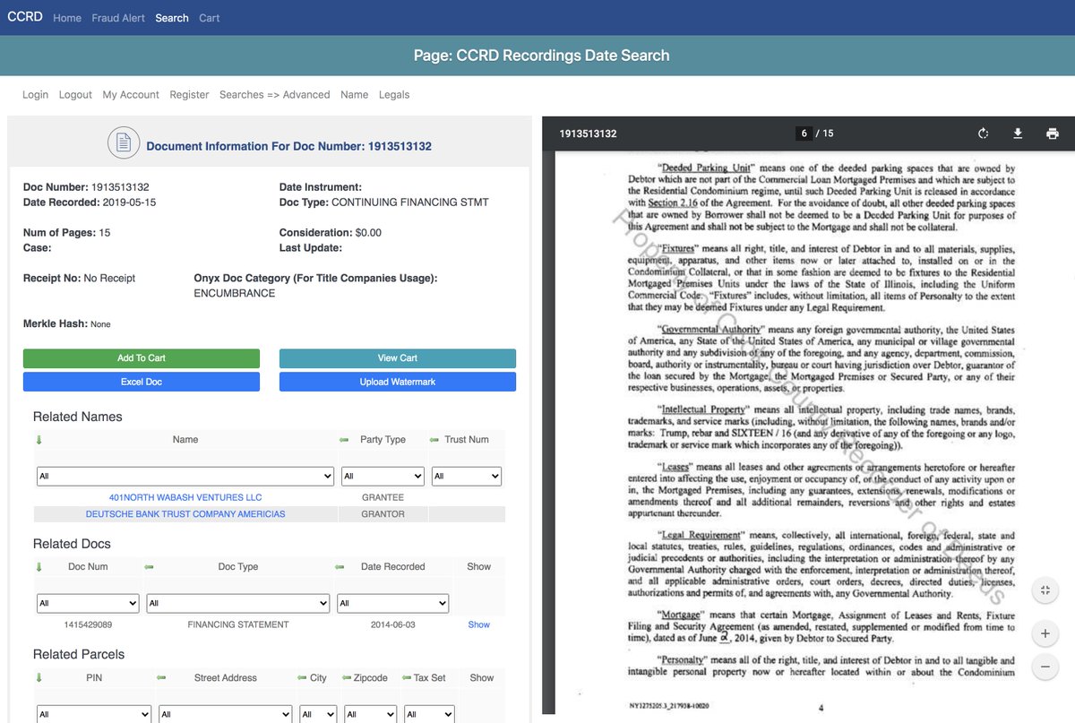The width and height of the screenshot is (1075, 723).
Task: Click the FINANCING STATEMENT doc type cell
Action: click(238, 624)
